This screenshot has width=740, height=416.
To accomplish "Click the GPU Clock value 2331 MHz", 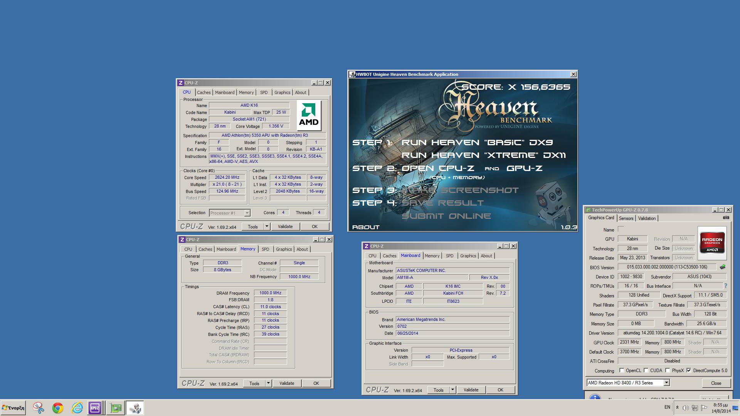I will pyautogui.click(x=629, y=342).
